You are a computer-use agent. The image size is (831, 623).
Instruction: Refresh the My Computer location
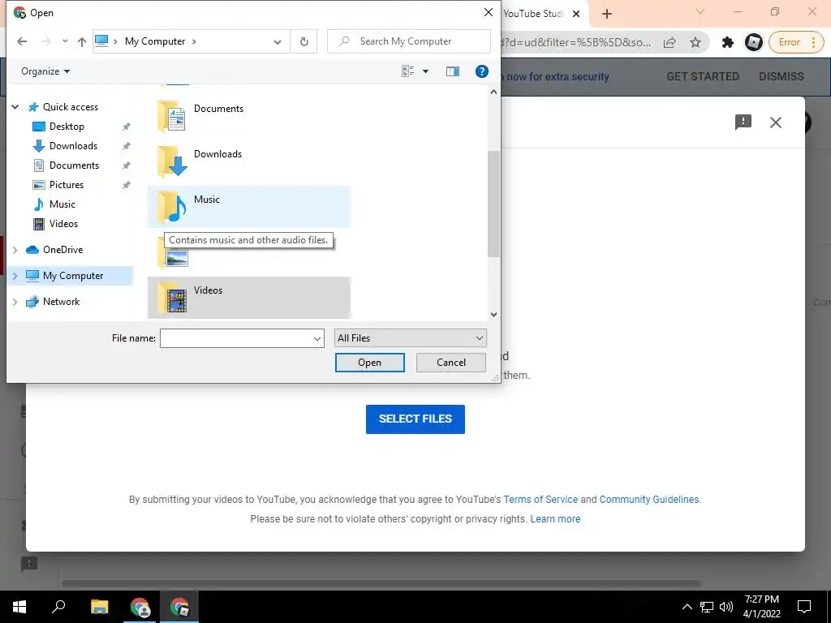[304, 41]
